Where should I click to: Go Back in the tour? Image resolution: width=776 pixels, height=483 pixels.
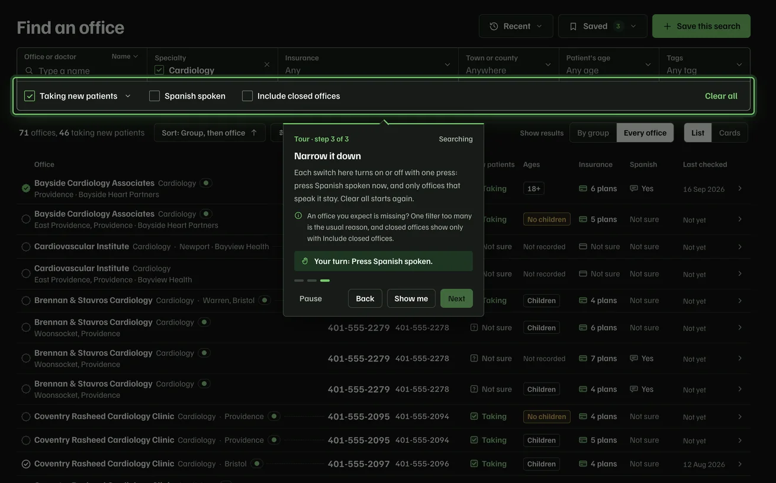(365, 298)
